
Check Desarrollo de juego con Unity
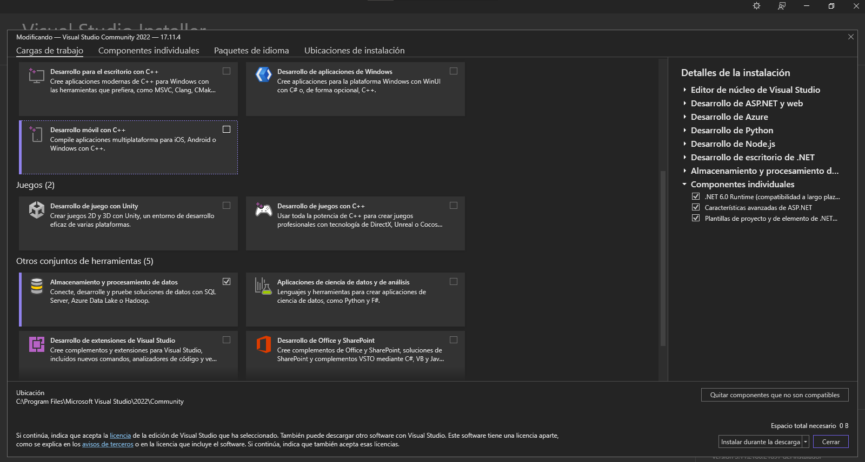click(227, 205)
